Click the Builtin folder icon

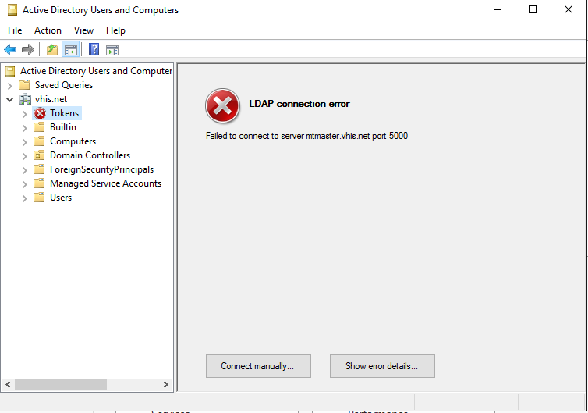tap(39, 127)
